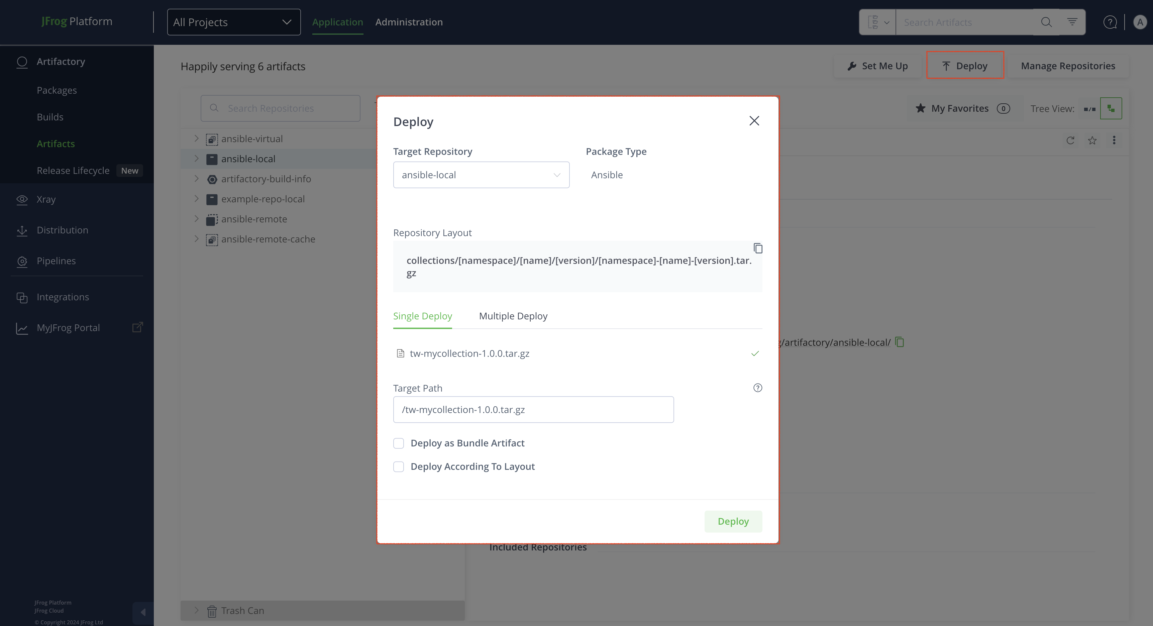Screen dimensions: 1153x626
Task: Switch tree view to compact mode
Action: pyautogui.click(x=1089, y=109)
